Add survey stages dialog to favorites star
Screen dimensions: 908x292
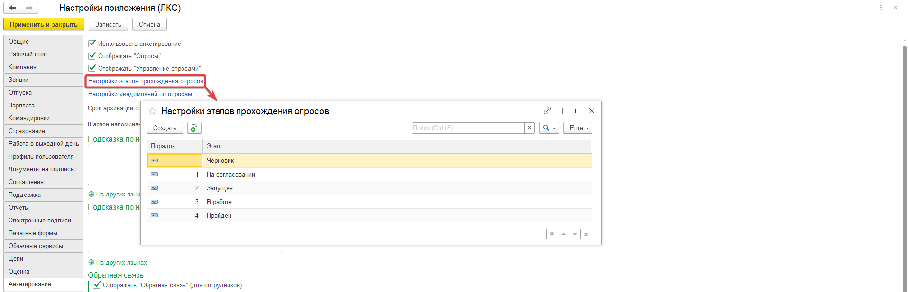(x=152, y=111)
